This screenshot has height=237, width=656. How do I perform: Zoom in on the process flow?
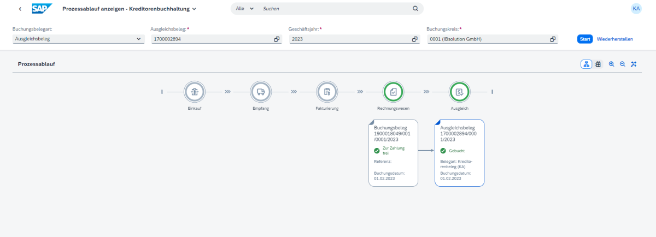[612, 64]
